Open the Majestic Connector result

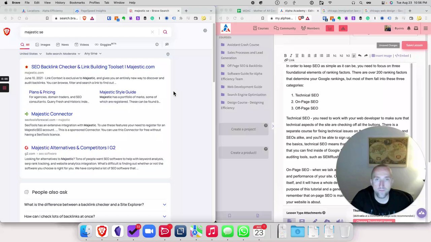(x=52, y=114)
